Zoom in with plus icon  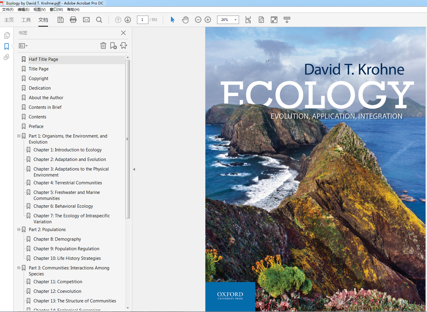click(208, 20)
